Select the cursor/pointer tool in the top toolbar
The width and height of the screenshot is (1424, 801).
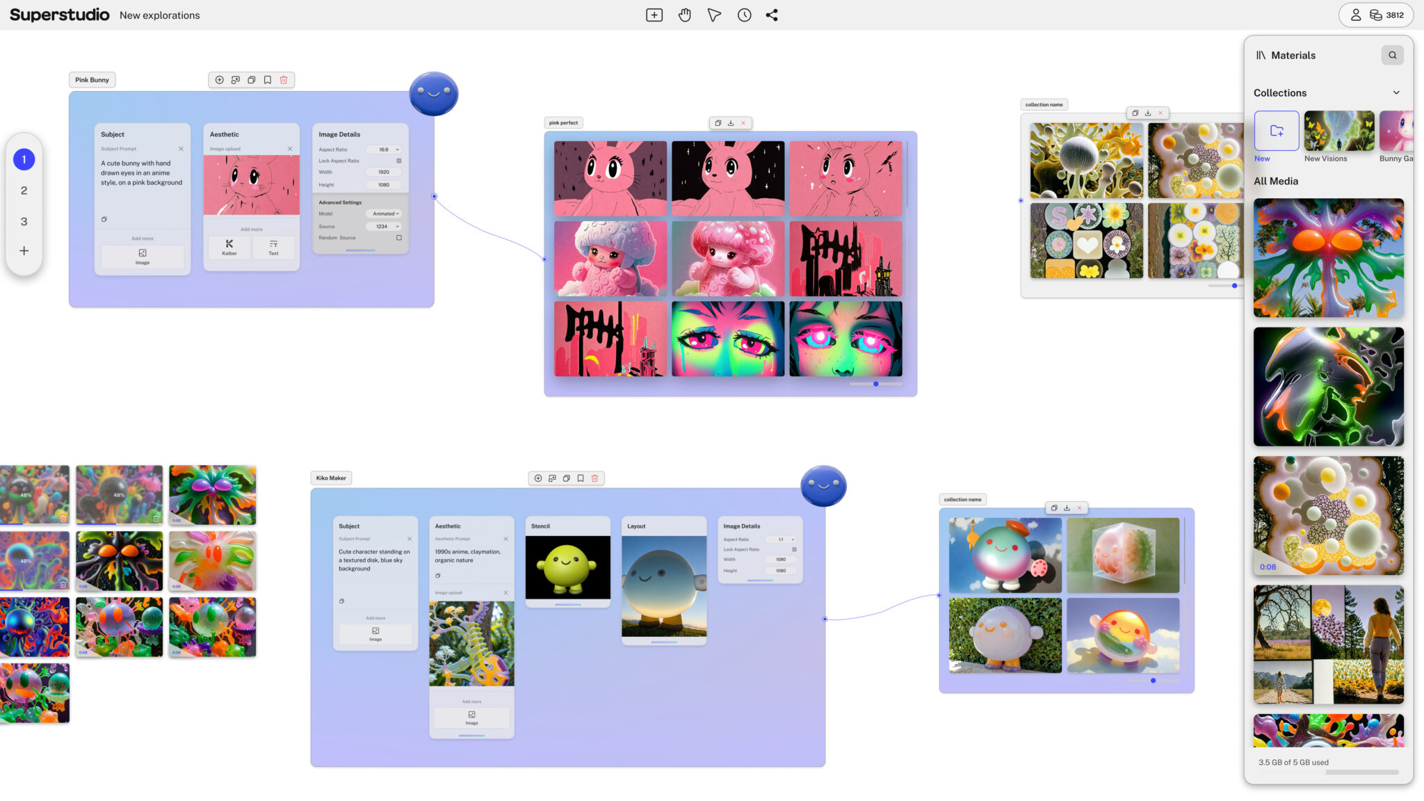coord(713,15)
